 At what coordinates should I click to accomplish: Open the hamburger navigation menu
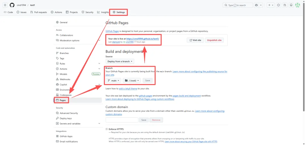(x=5, y=5)
